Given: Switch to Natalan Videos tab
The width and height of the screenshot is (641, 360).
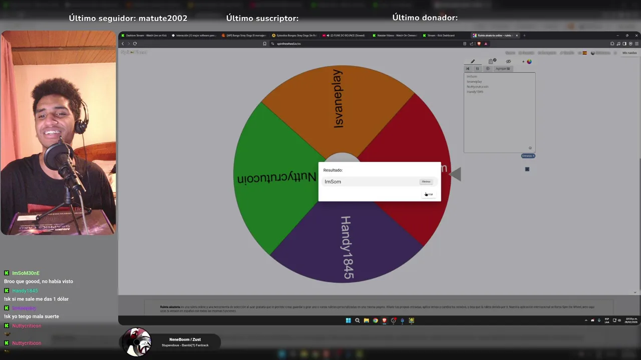Looking at the screenshot, I should click(395, 35).
